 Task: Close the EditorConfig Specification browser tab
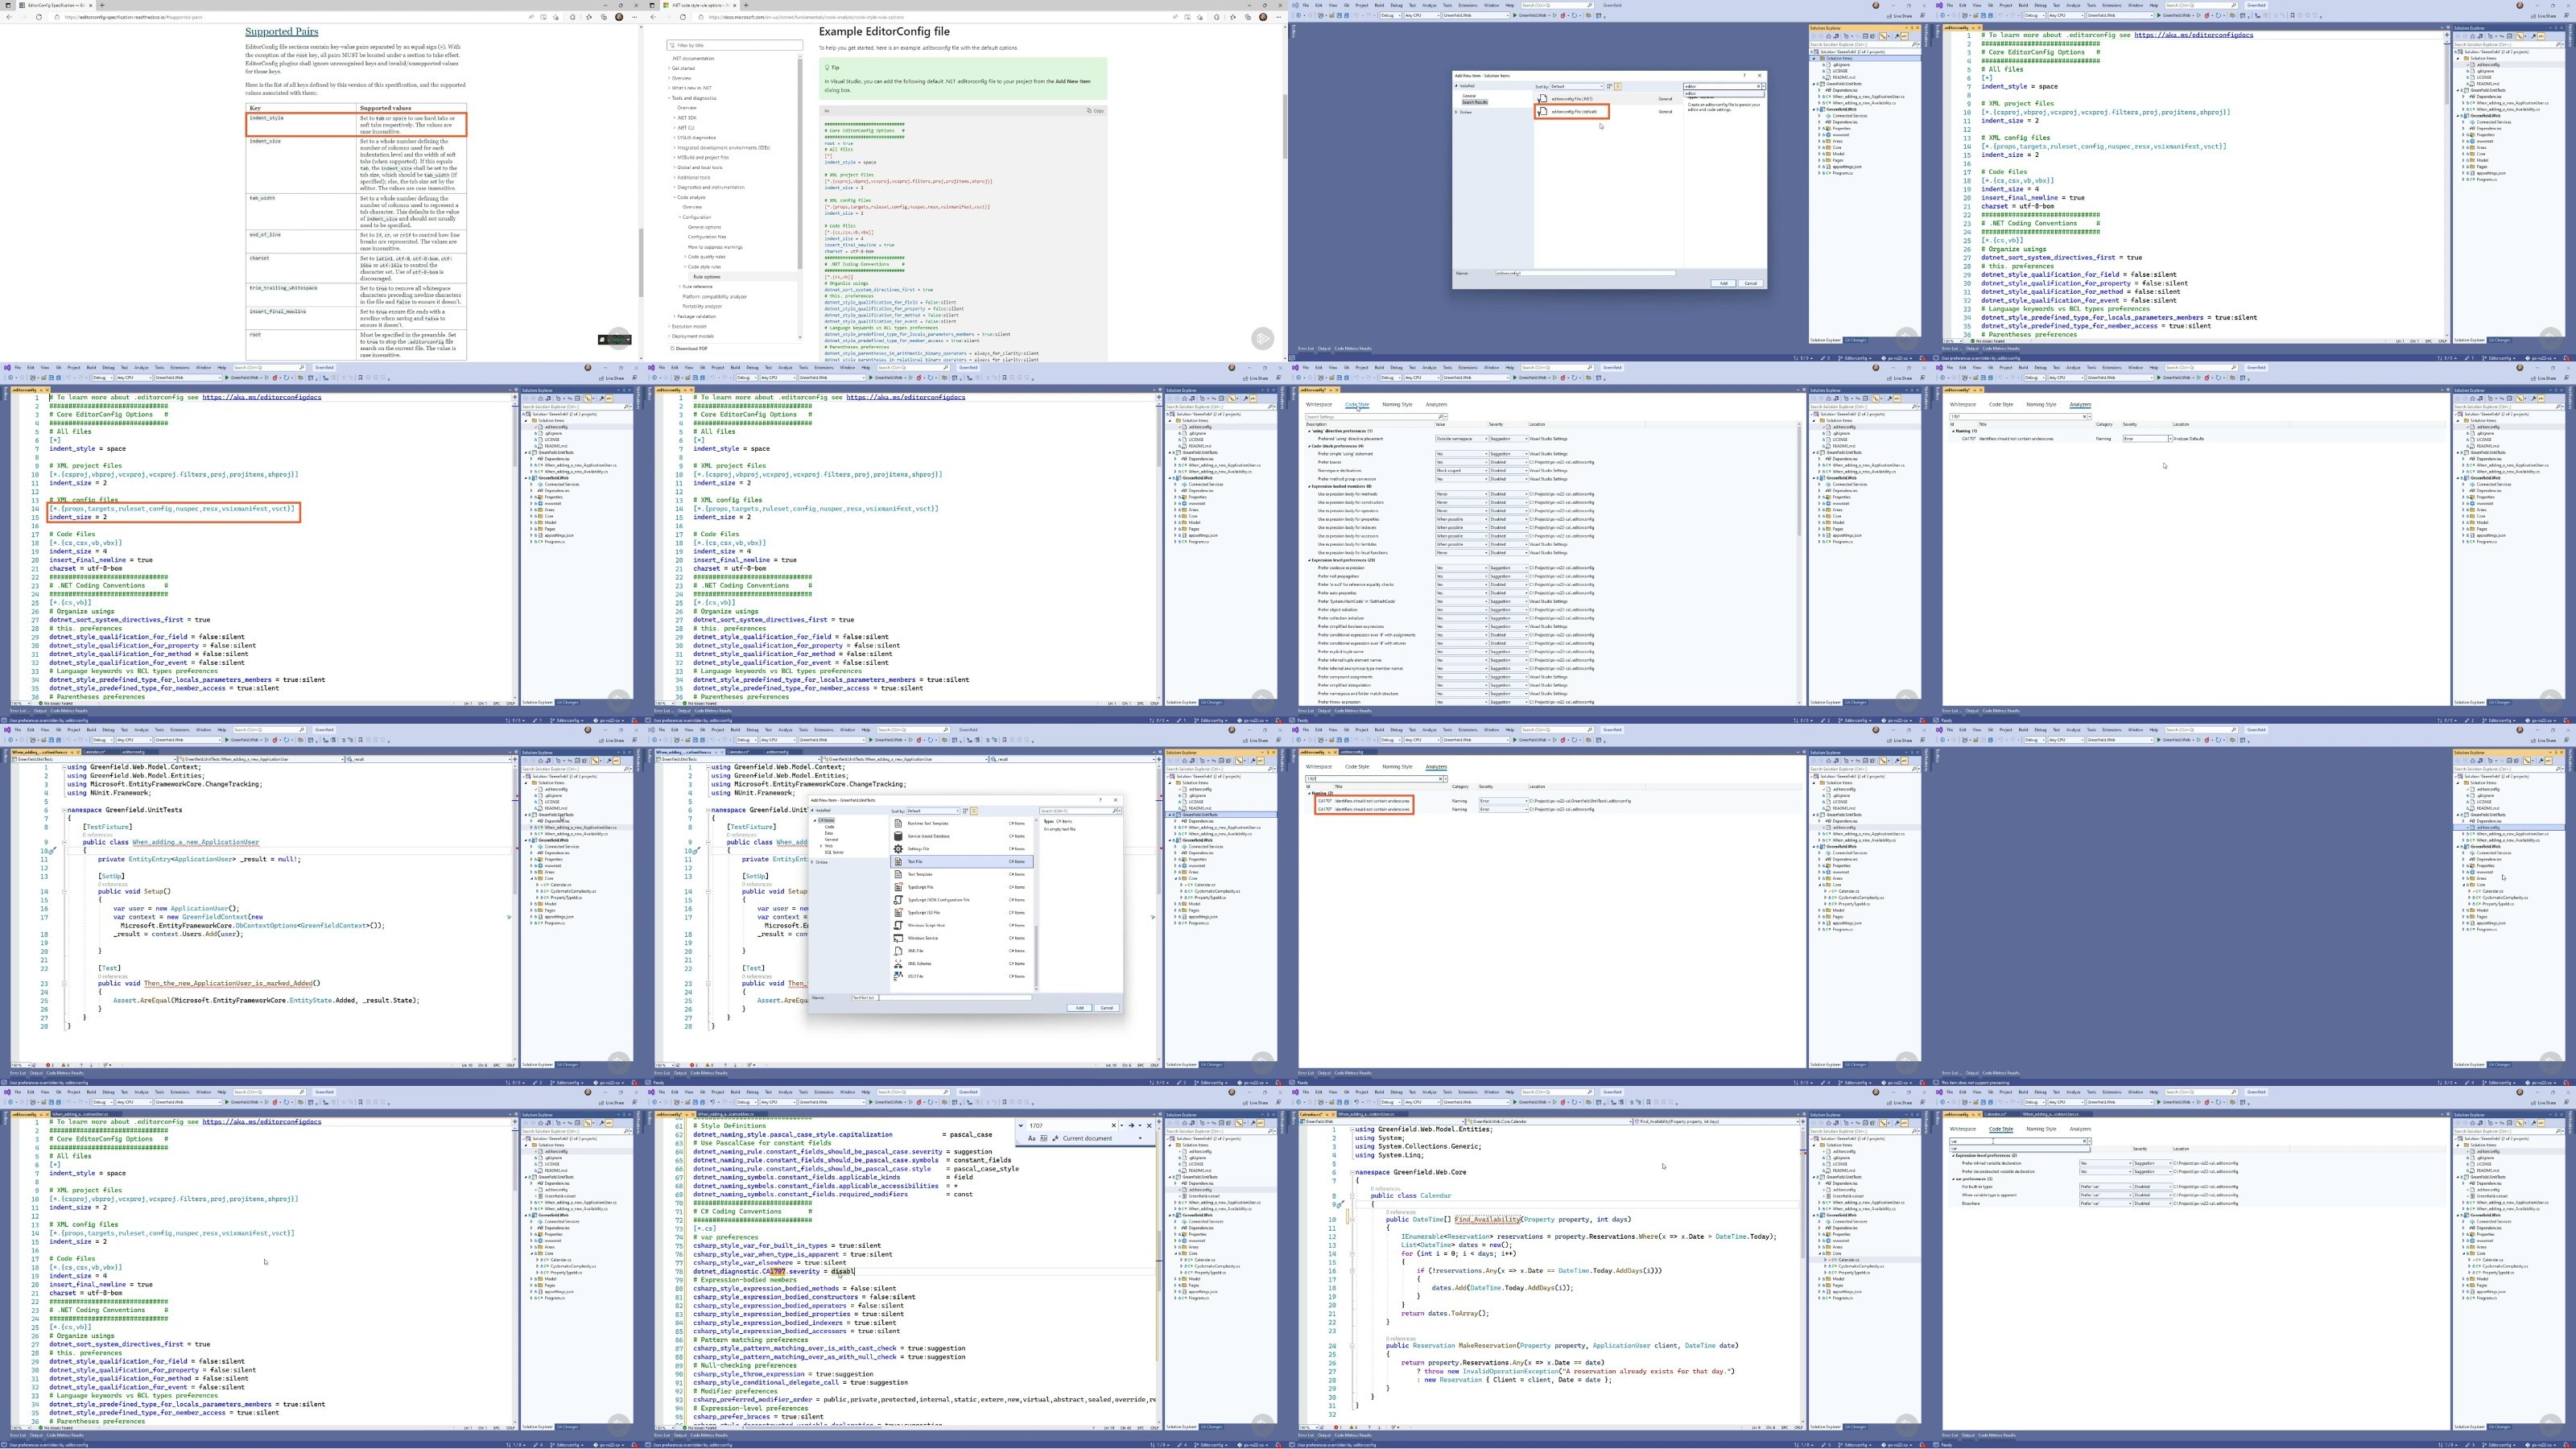point(92,5)
